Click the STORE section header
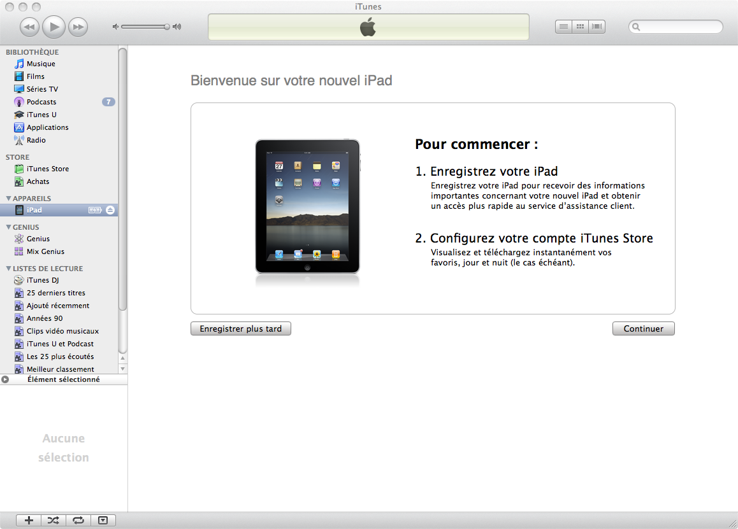This screenshot has width=738, height=529. (x=17, y=157)
